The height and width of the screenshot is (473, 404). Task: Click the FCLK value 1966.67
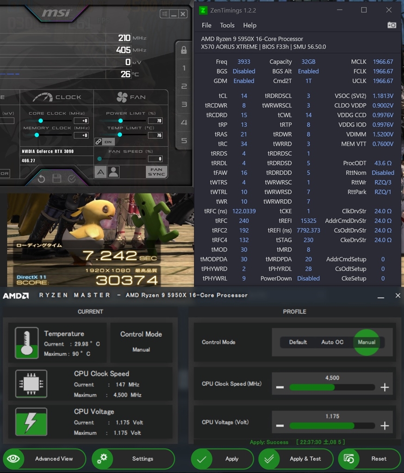383,71
